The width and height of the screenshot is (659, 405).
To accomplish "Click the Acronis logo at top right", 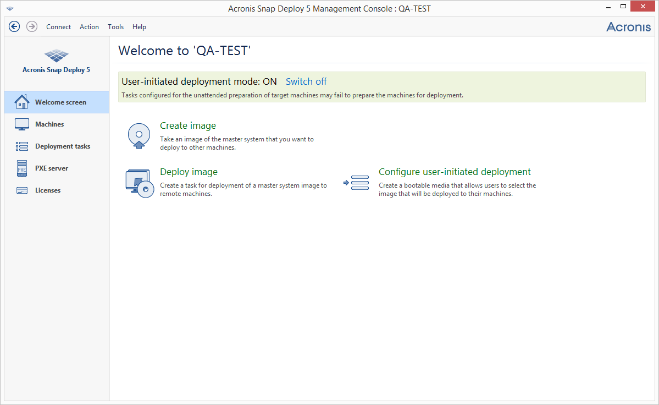I will coord(628,26).
